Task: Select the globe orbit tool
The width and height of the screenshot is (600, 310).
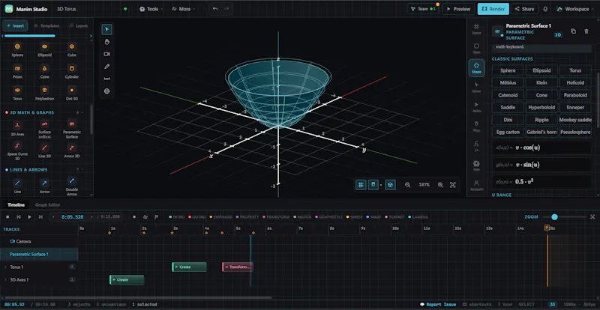Action: tap(106, 91)
